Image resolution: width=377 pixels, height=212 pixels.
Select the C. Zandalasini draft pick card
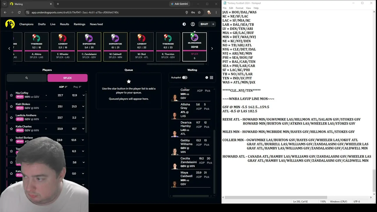coord(89,47)
